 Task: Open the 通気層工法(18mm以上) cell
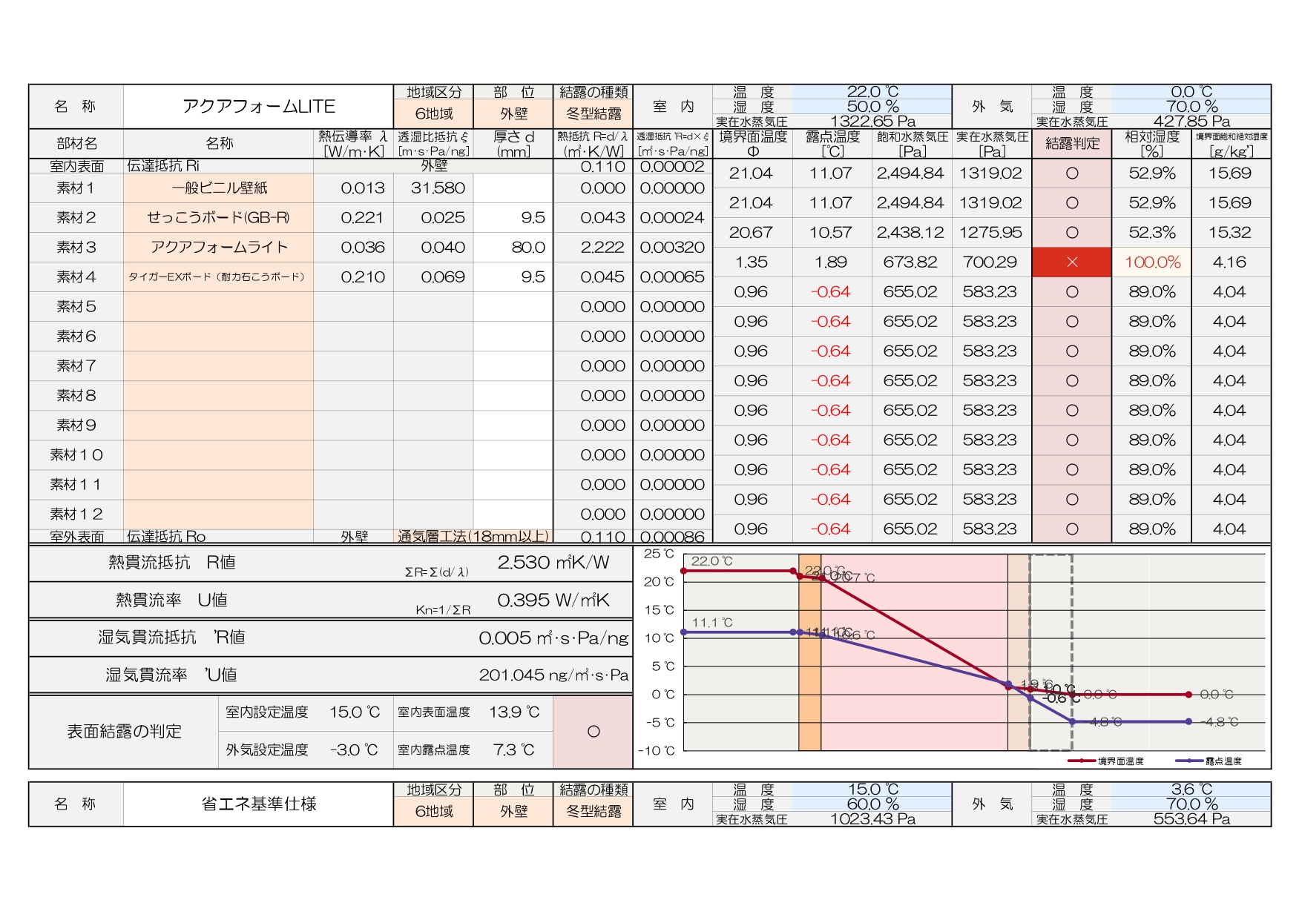[473, 536]
